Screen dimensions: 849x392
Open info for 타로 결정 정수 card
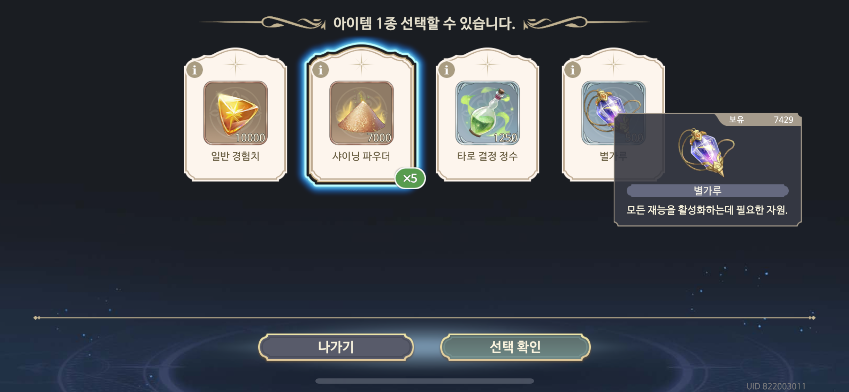[x=446, y=70]
